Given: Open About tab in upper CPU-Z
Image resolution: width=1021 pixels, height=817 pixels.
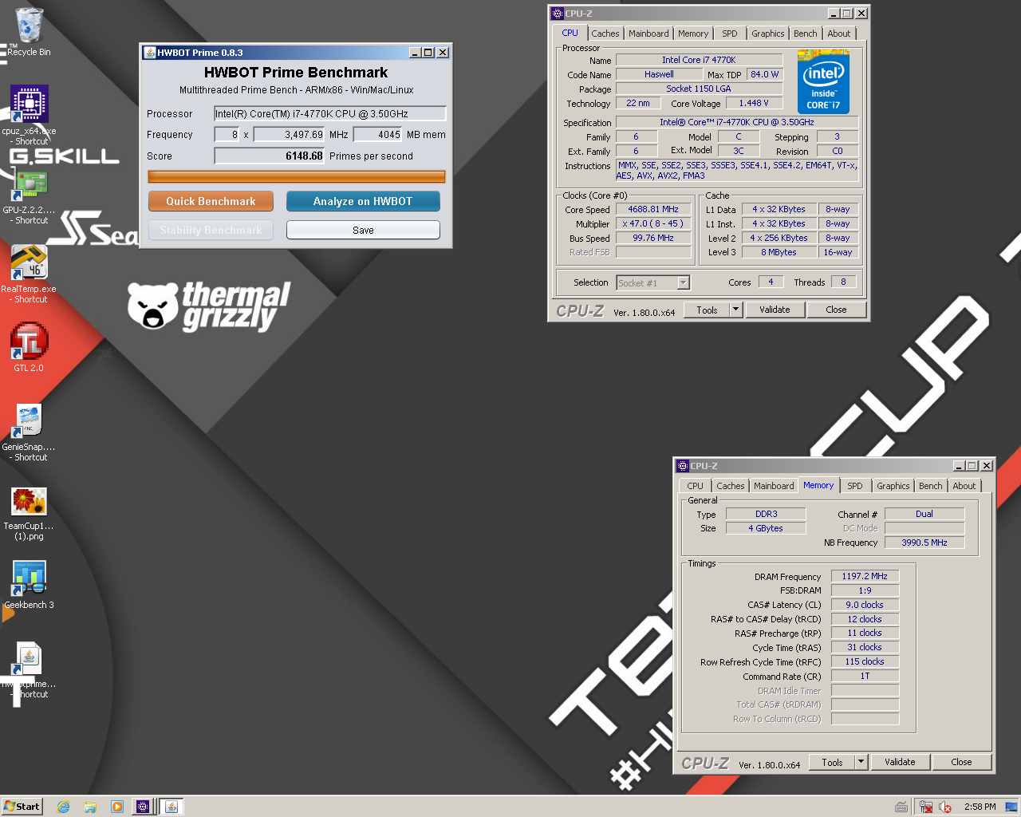Looking at the screenshot, I should point(839,34).
